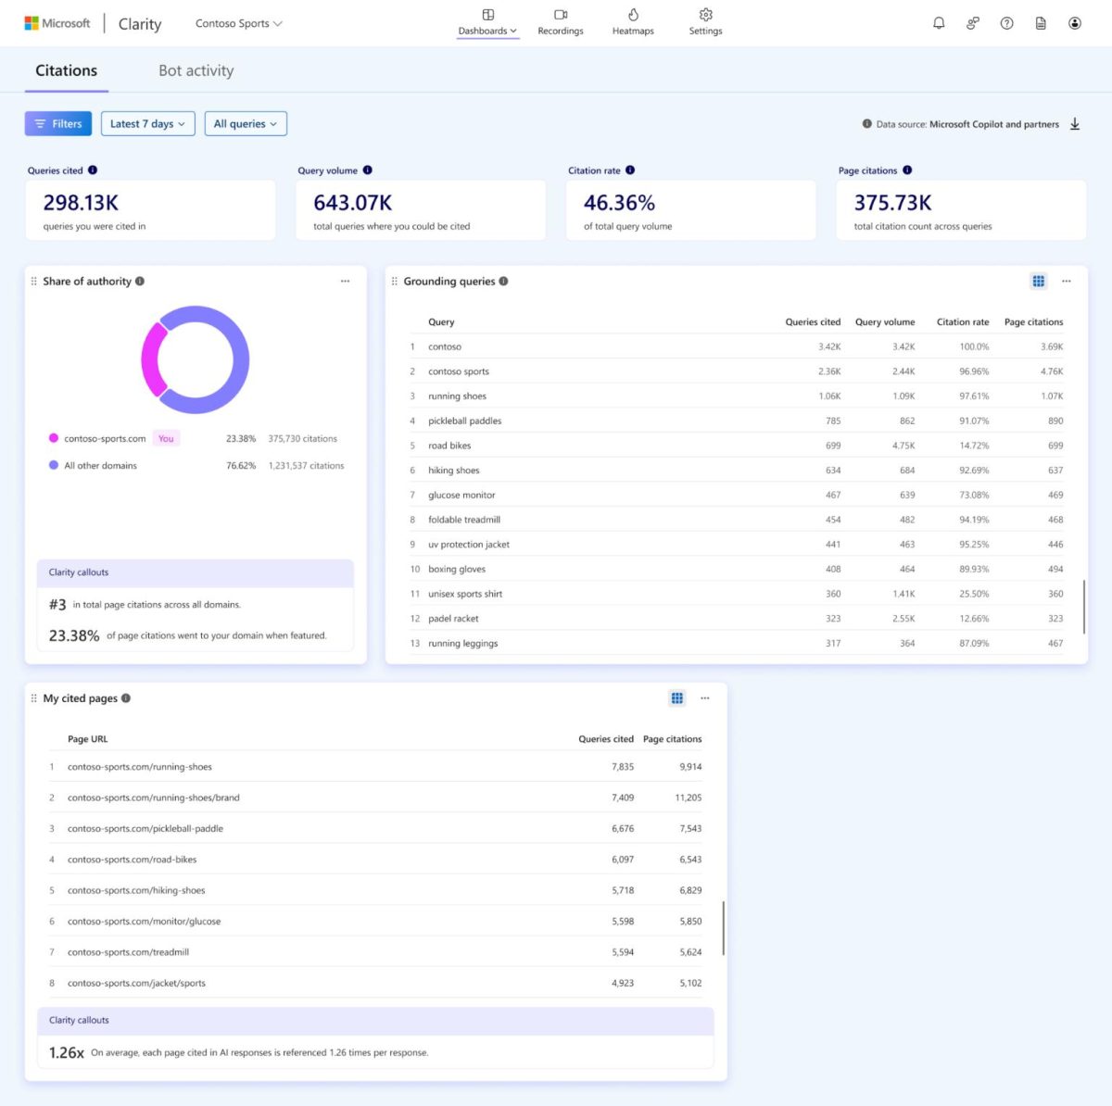Open the Contoso Sports project selector
Viewport: 1112px width, 1106px height.
pyautogui.click(x=238, y=24)
